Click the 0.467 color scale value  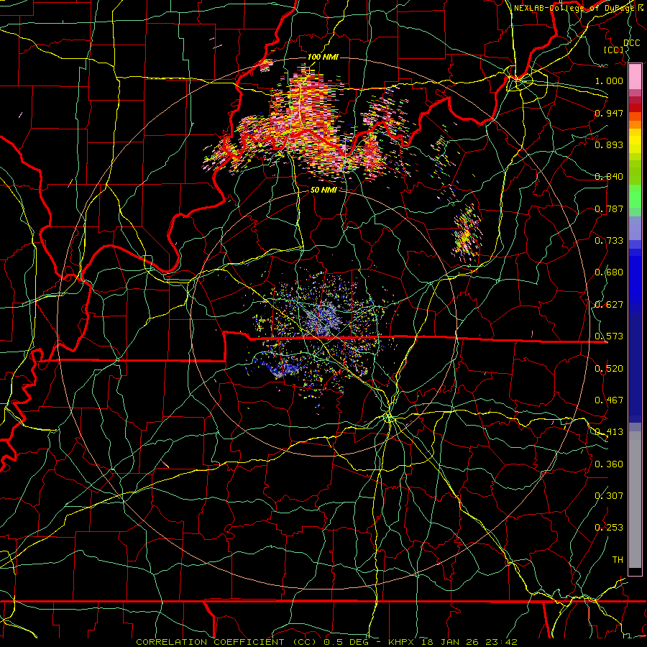(609, 400)
